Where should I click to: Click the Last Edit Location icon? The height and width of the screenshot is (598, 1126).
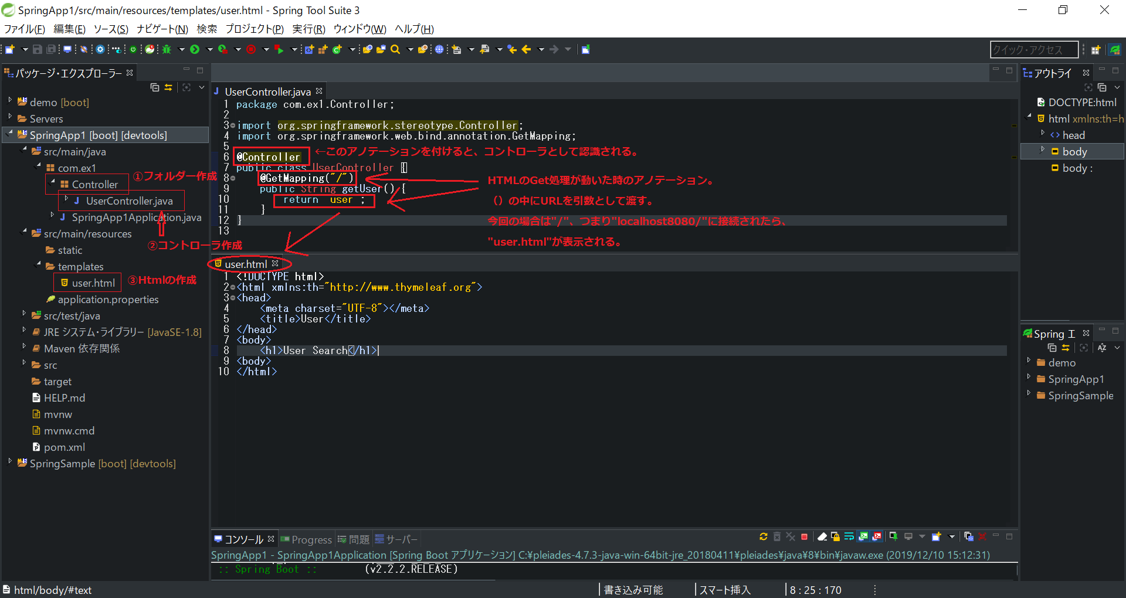tap(512, 49)
